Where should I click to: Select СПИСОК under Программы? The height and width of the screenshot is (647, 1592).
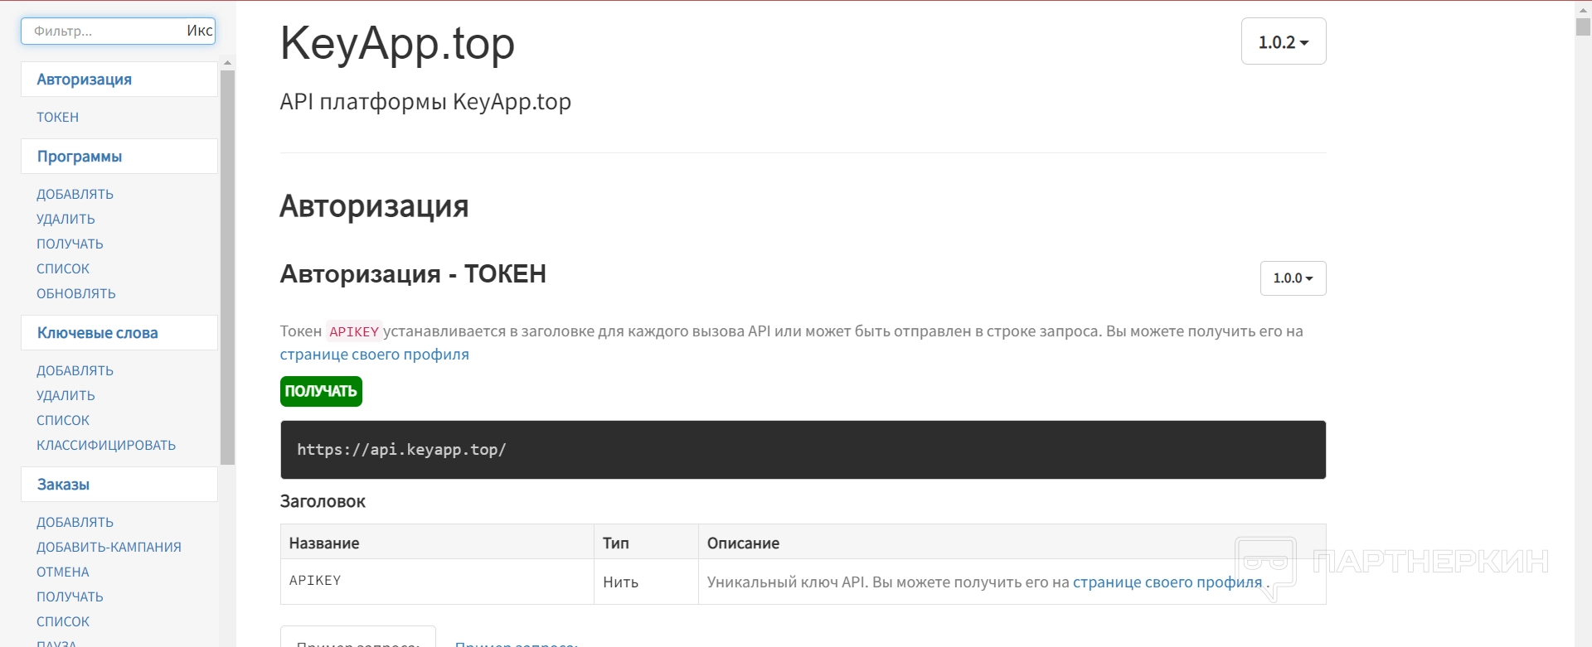[63, 268]
